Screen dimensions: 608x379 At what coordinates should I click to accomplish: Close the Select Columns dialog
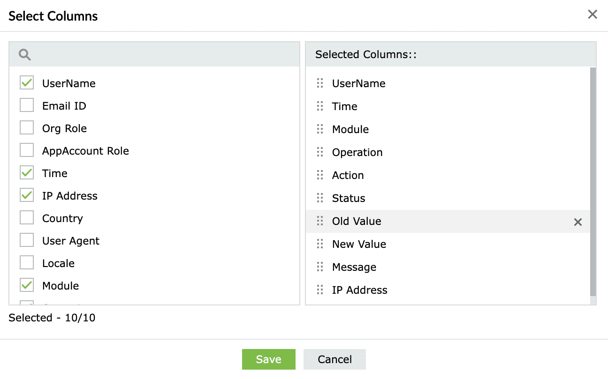point(593,15)
